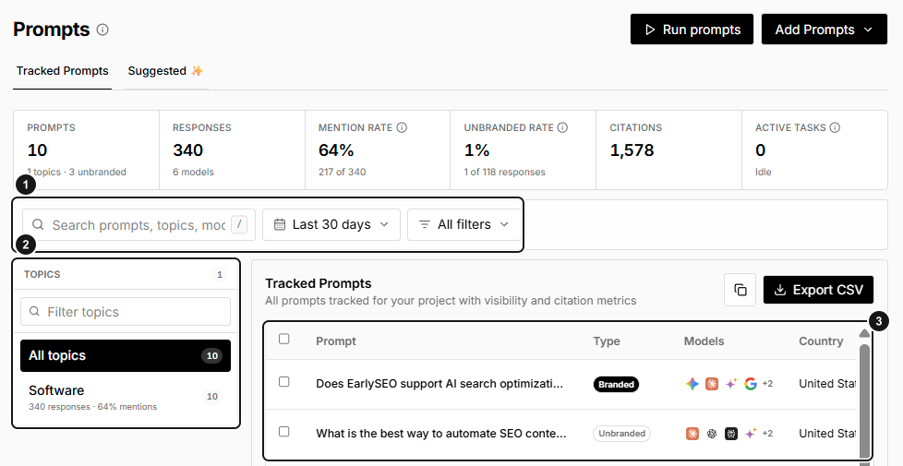Click the '6 models' text

pyautogui.click(x=193, y=172)
